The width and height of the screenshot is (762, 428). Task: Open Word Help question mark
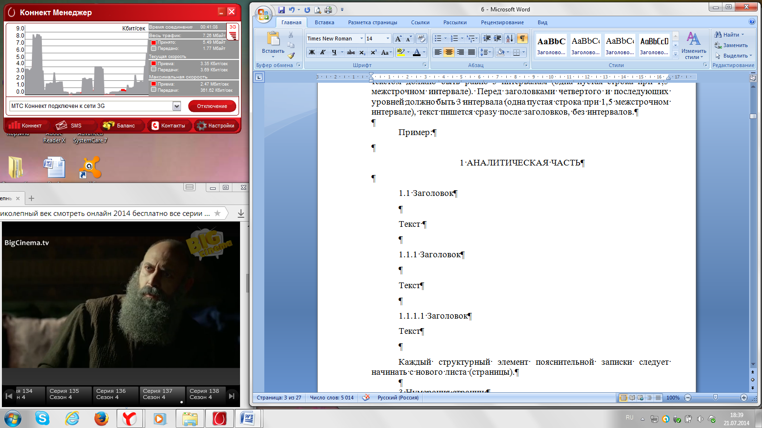(752, 22)
